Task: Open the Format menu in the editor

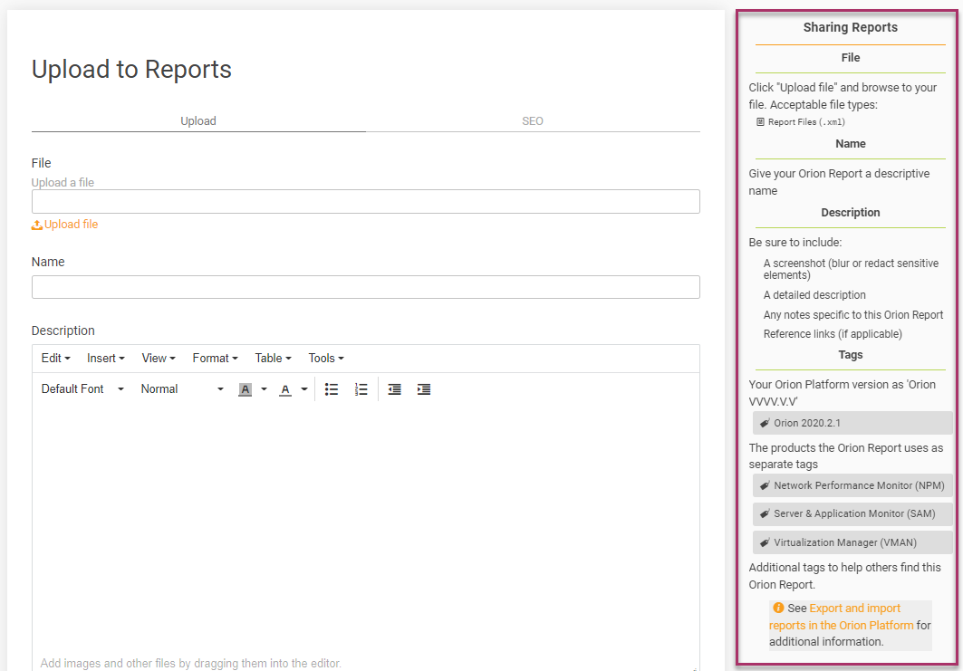Action: [214, 358]
